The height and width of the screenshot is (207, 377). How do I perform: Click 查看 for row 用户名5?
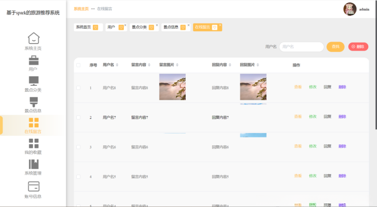(298, 176)
